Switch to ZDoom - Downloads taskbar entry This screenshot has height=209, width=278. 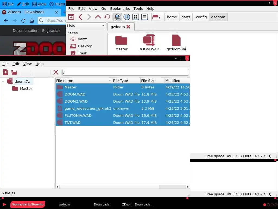[138, 204]
